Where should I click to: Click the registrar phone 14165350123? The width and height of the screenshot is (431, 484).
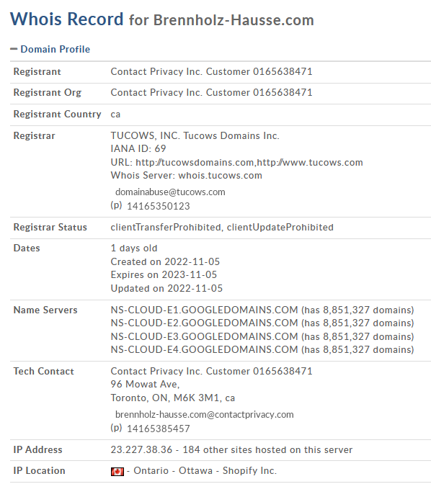coord(158,206)
